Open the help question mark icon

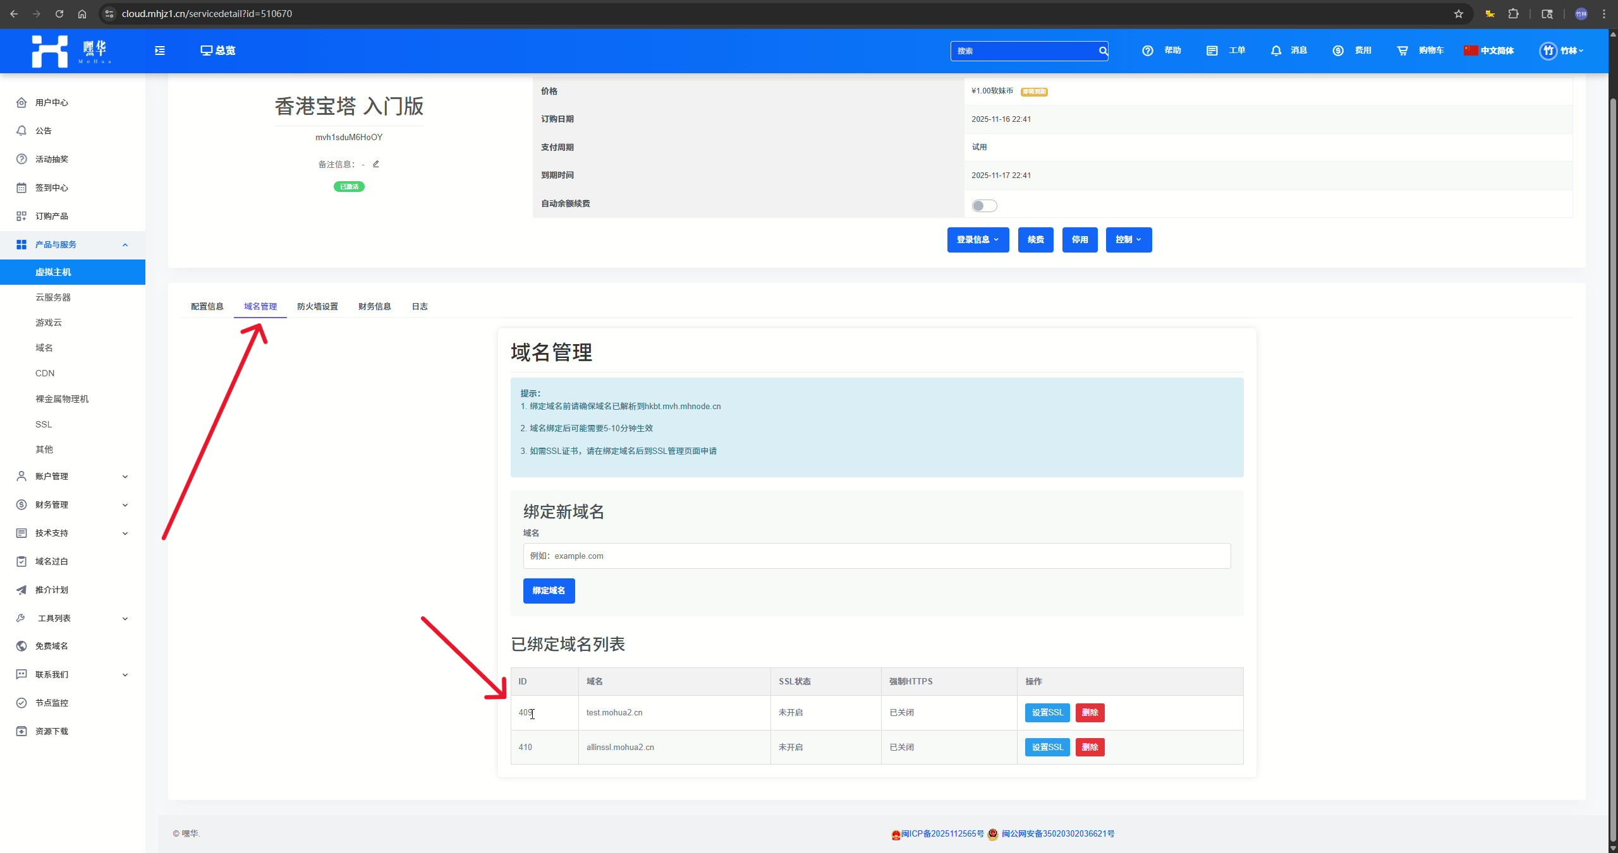1148,51
